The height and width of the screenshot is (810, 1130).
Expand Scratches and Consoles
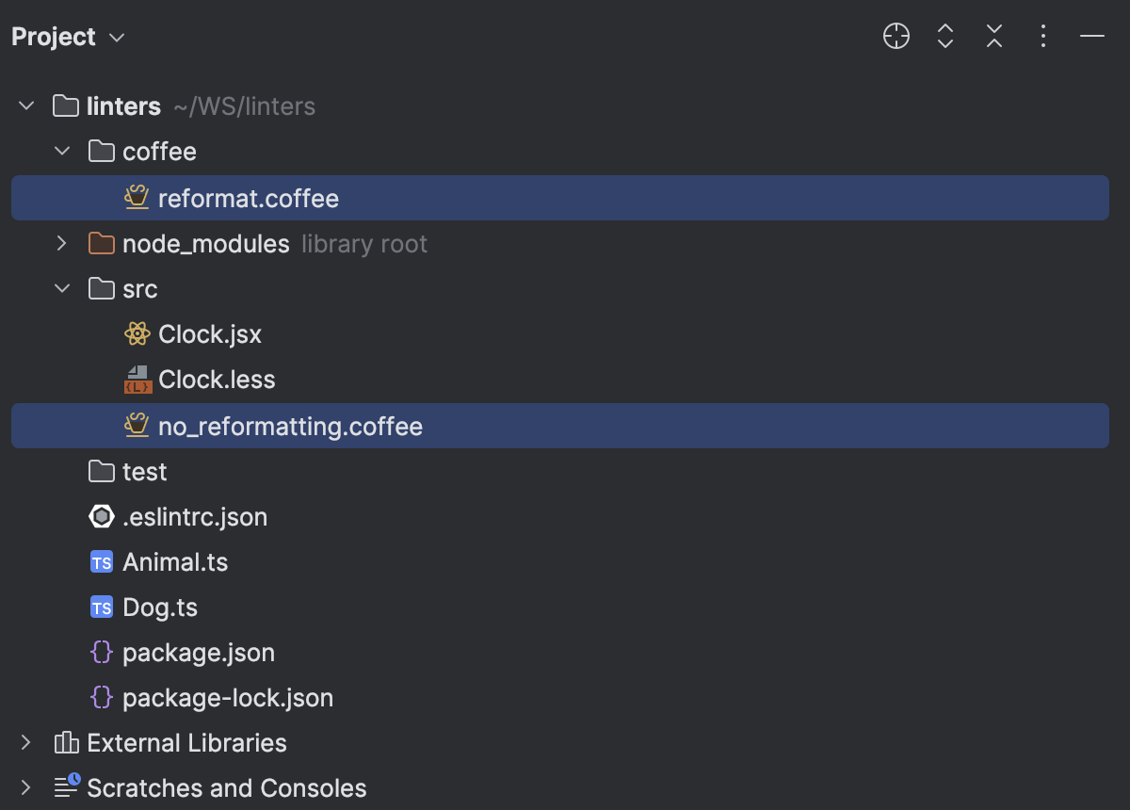(x=25, y=787)
